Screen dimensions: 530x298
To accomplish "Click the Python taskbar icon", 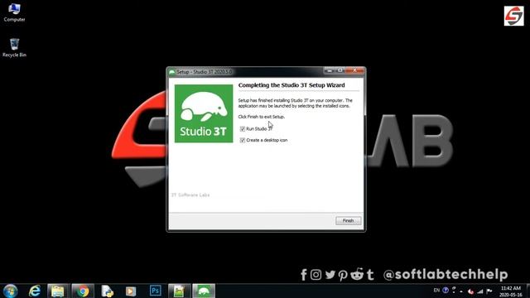I will 107,291.
